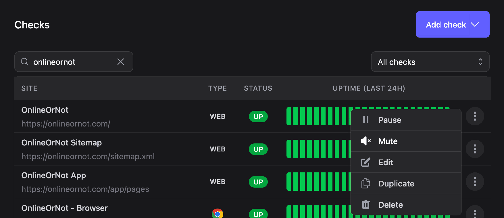504x218 pixels.
Task: Open the OnlineOrNot - Browser check name
Action: (x=64, y=208)
